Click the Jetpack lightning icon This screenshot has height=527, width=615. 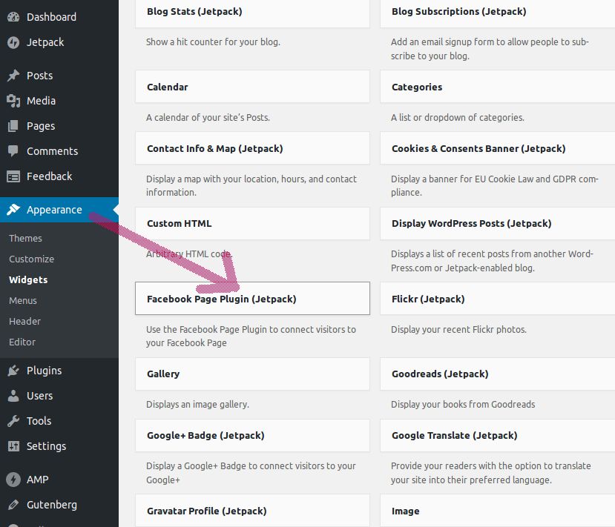click(x=13, y=42)
